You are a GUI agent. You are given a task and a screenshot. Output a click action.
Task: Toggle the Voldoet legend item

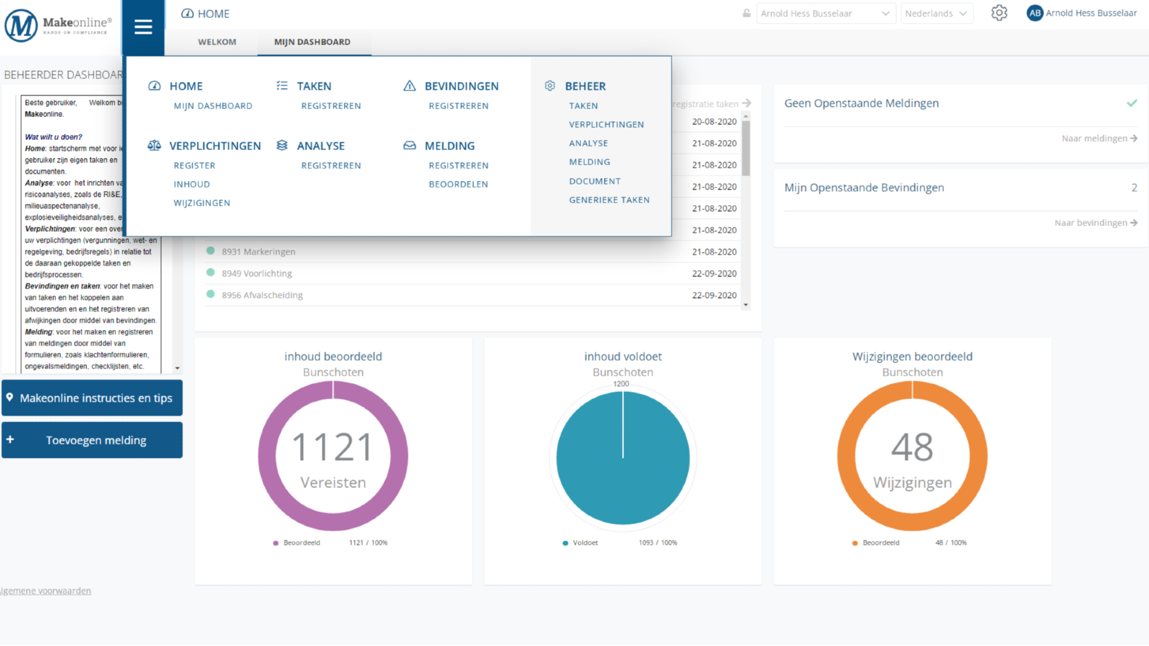585,543
